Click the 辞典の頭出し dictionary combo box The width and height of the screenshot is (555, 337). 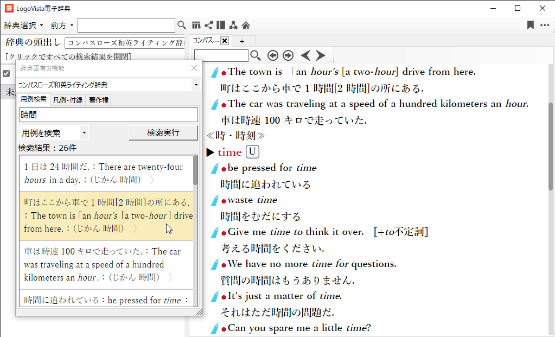[125, 43]
